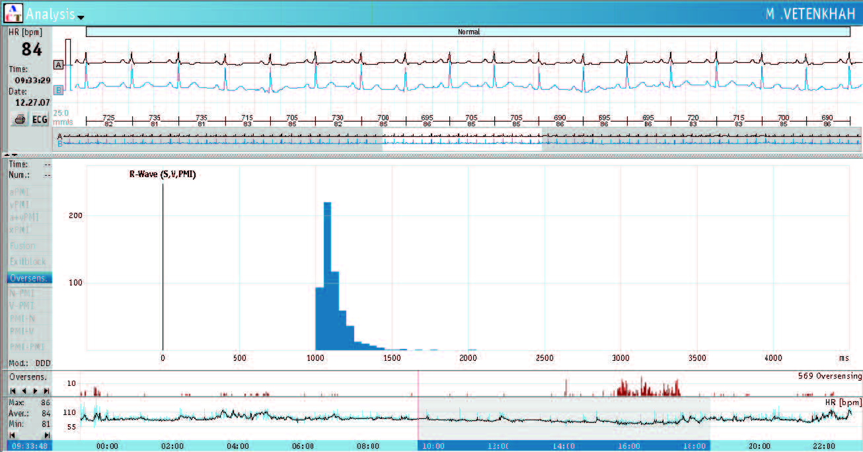Image resolution: width=863 pixels, height=452 pixels.
Task: Skip to end of HR trend
Action: coord(47,435)
